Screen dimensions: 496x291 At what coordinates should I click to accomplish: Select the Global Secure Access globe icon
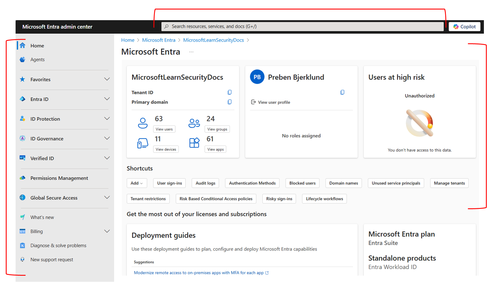22,198
